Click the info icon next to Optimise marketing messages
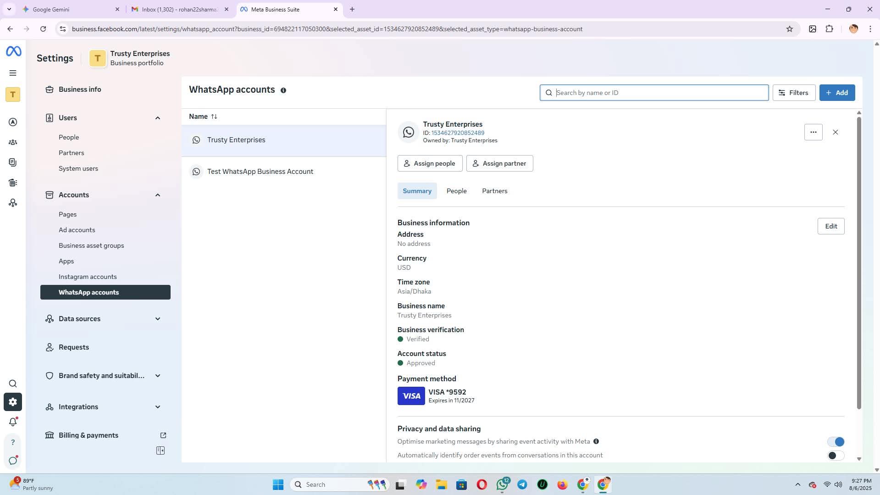 (596, 441)
